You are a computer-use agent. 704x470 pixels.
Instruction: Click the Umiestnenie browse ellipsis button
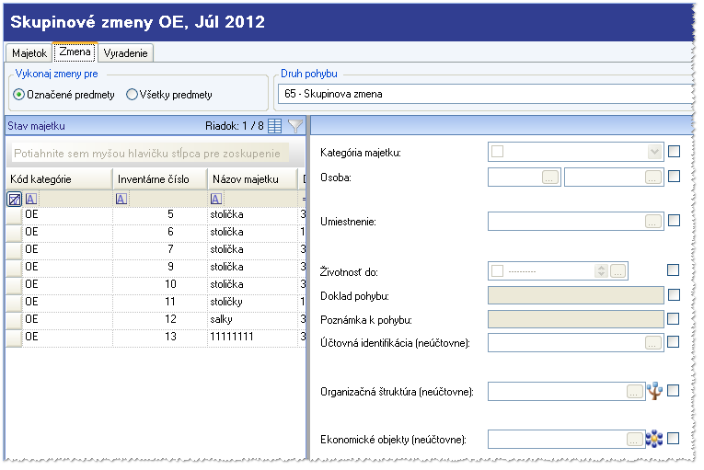(653, 221)
